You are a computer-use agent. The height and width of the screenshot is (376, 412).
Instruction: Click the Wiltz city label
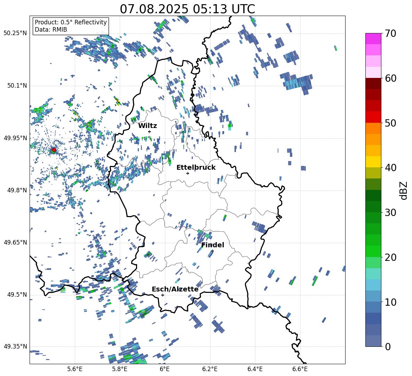[148, 126]
